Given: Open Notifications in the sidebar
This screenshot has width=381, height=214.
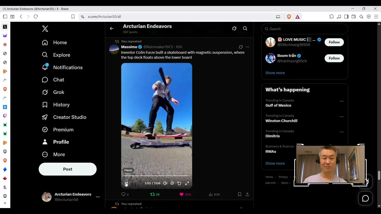Looking at the screenshot, I should [x=63, y=67].
